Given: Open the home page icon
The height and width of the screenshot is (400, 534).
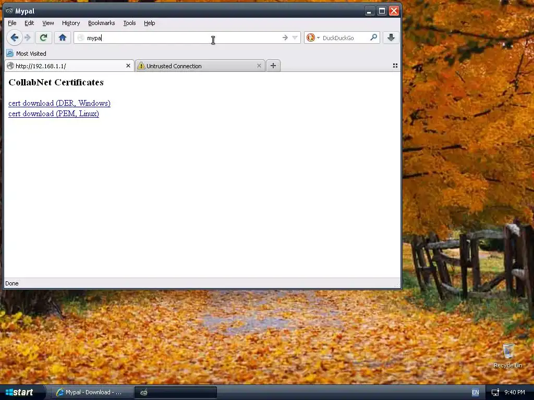Looking at the screenshot, I should pos(63,37).
